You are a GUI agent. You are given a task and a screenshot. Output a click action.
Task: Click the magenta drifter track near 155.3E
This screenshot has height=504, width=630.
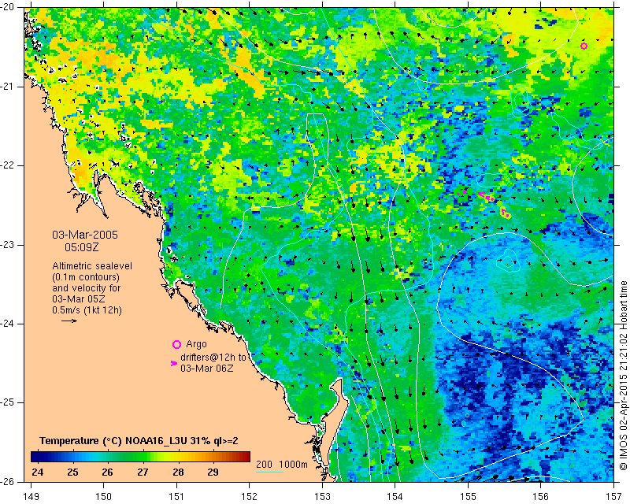[x=486, y=197]
